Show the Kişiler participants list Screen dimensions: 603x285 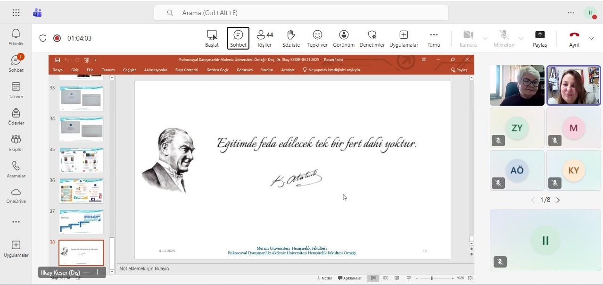click(x=264, y=38)
